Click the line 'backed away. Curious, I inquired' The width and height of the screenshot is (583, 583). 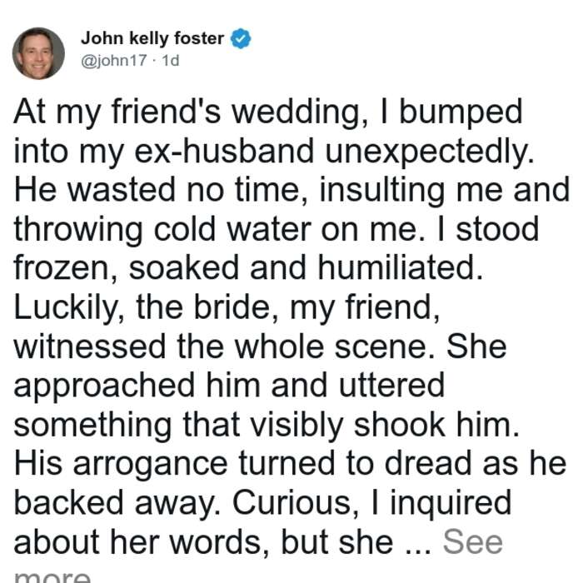pos(262,503)
